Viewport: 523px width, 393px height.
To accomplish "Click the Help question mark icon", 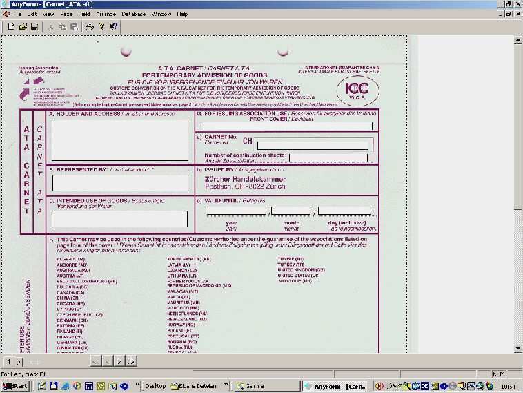I will pos(101,27).
